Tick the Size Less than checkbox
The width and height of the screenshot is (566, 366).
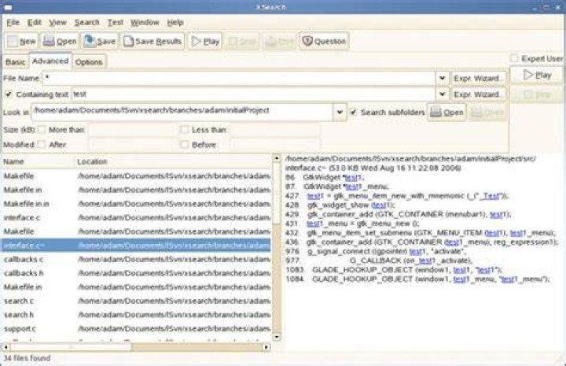point(184,130)
